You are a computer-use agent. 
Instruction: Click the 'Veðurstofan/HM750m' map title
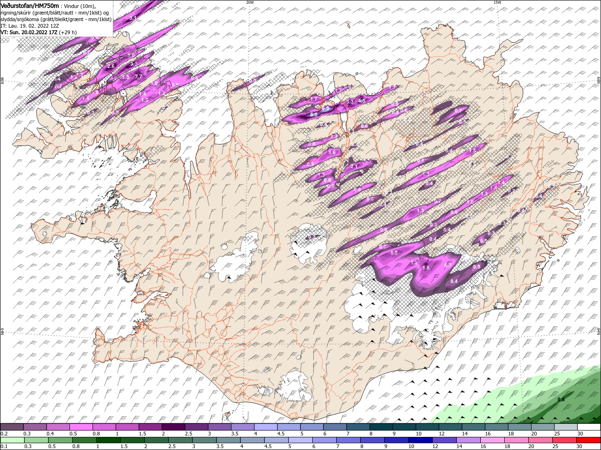pyautogui.click(x=30, y=5)
